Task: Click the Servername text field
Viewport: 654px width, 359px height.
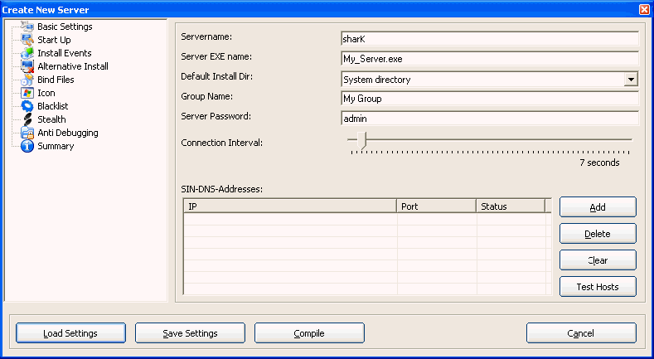Action: tap(489, 38)
